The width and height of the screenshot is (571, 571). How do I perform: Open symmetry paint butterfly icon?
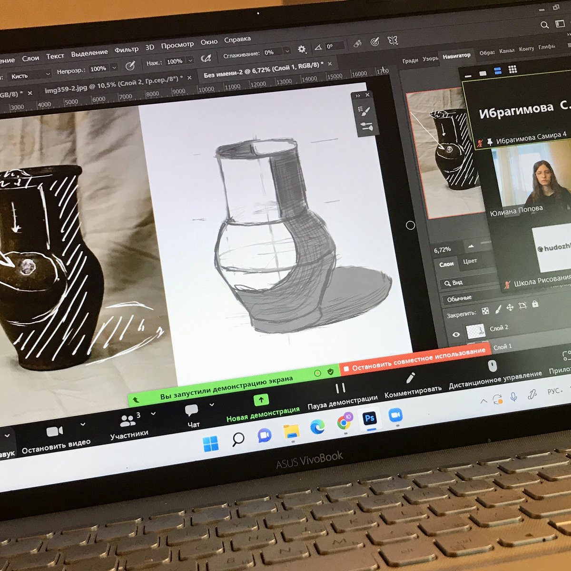click(x=393, y=40)
